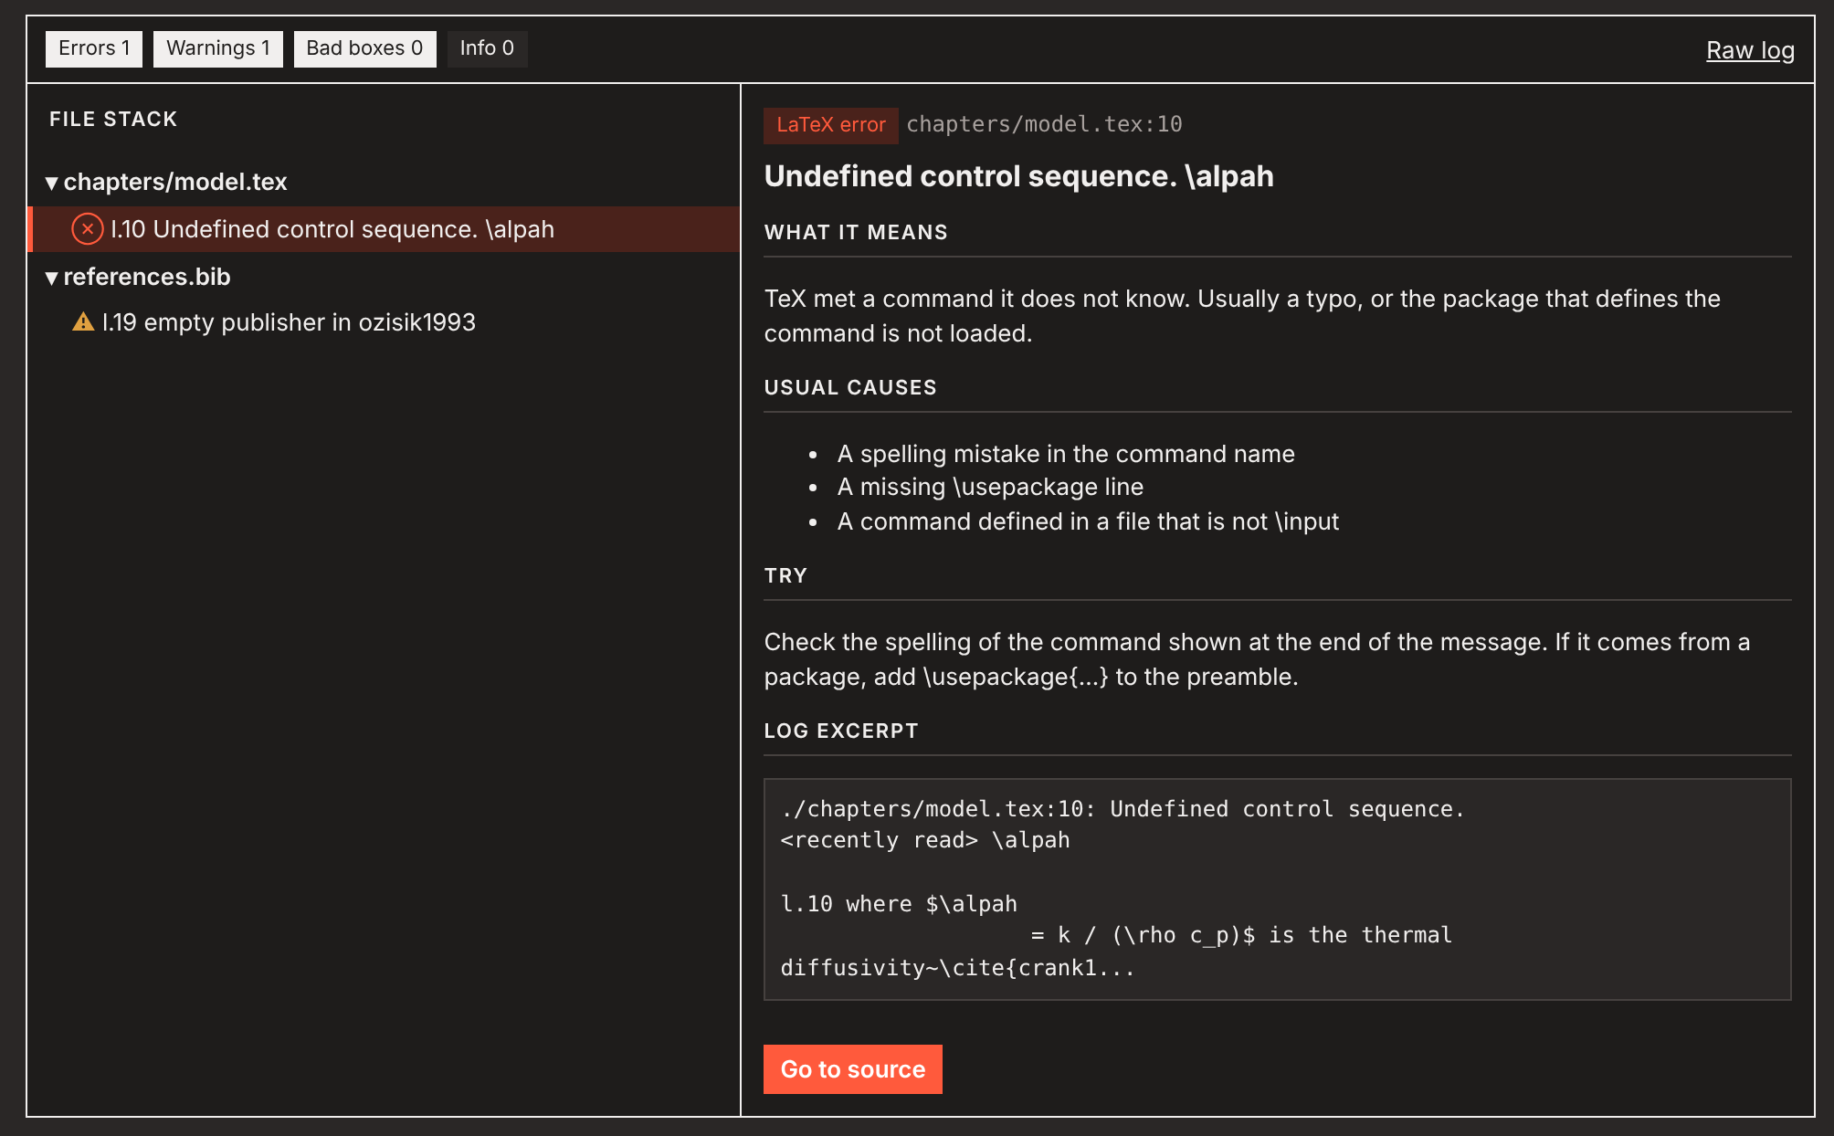Open the Raw log link

click(x=1750, y=50)
